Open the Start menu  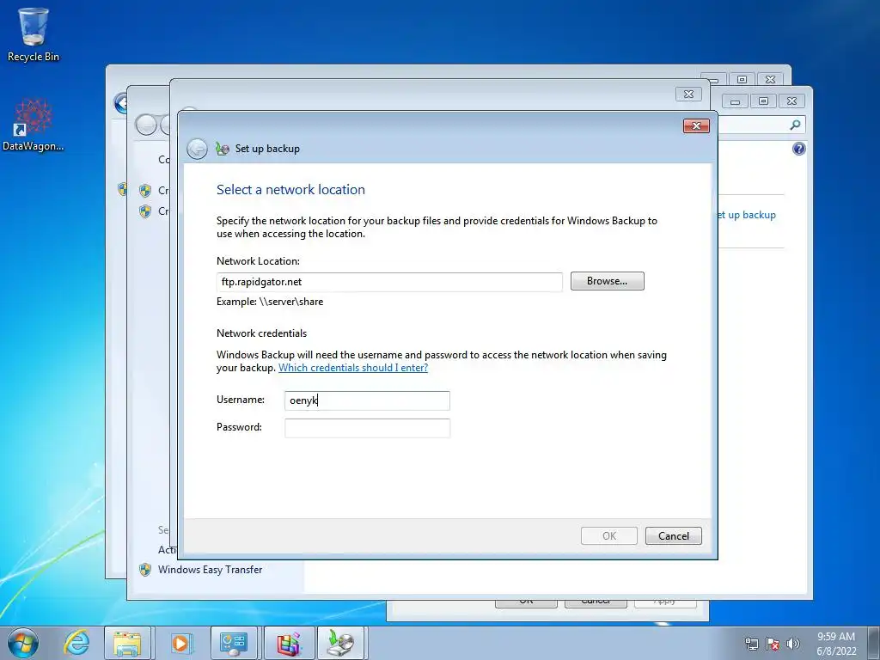[23, 643]
